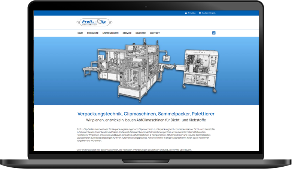Click the subheading about Abfüllmaschinen für Dicht- und Klebstoffe

[146, 120]
